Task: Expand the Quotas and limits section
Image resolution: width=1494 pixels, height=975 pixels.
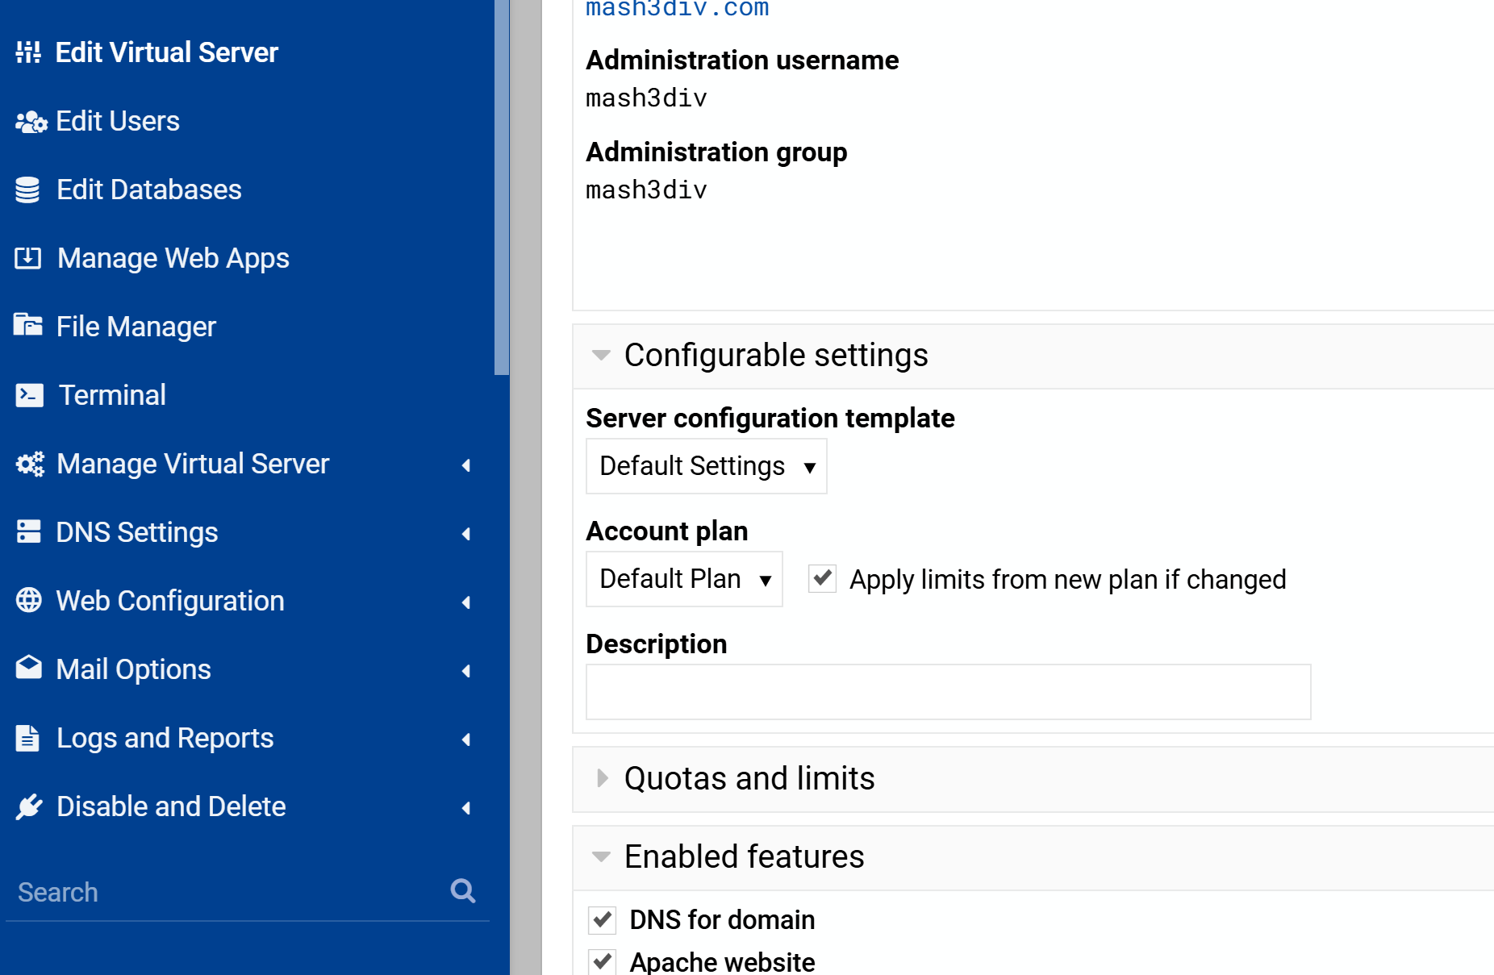Action: click(602, 778)
